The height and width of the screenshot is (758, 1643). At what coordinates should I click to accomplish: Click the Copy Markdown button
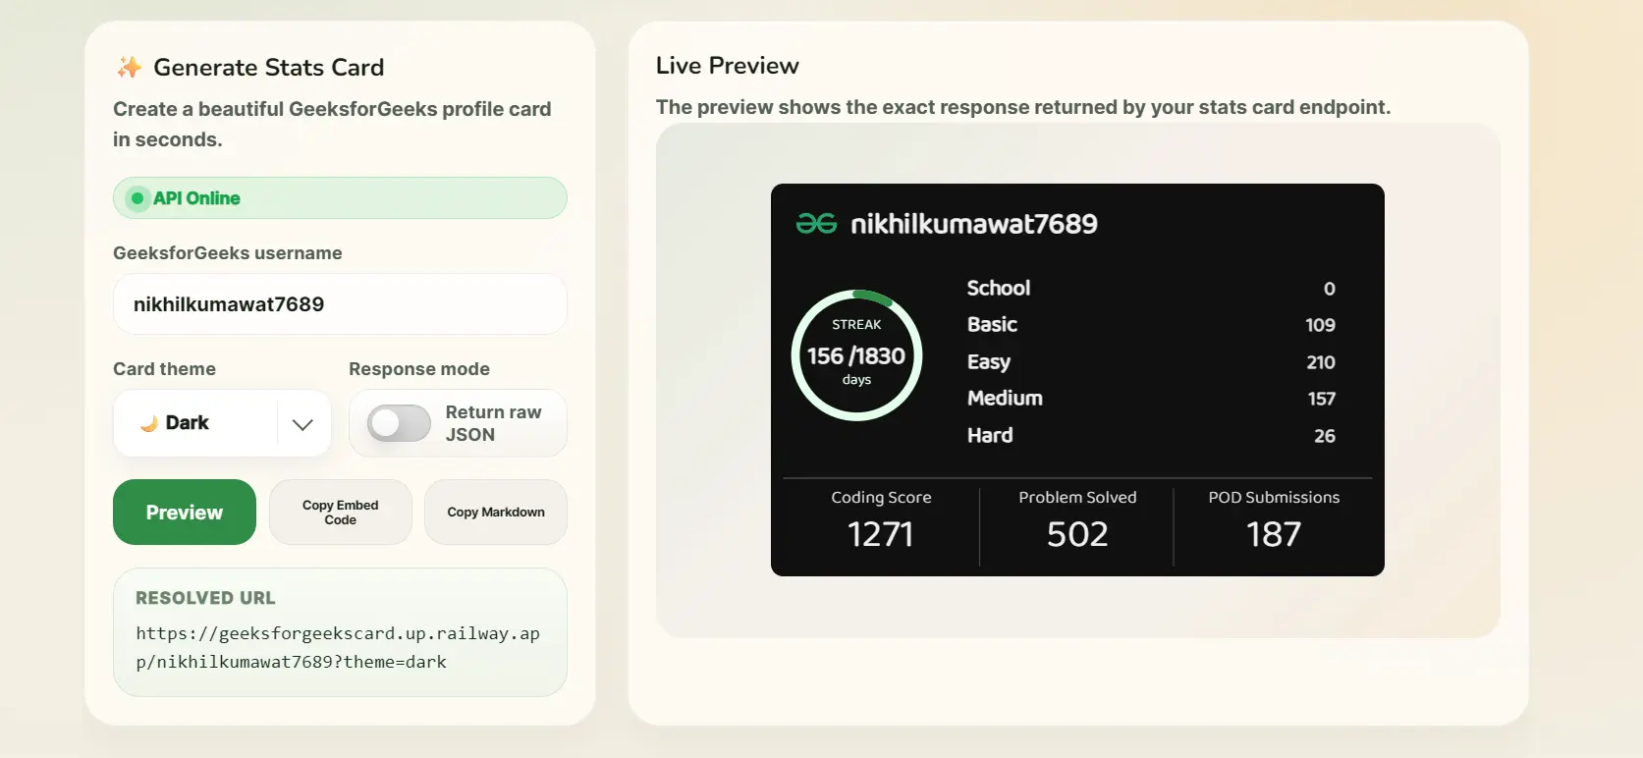[496, 512]
